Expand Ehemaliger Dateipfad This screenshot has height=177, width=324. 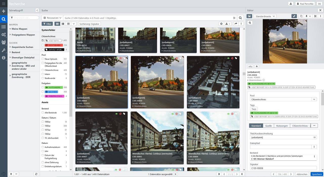(10, 57)
